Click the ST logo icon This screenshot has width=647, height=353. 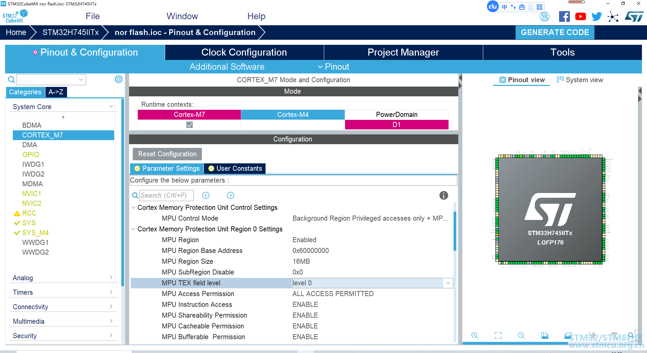[634, 17]
